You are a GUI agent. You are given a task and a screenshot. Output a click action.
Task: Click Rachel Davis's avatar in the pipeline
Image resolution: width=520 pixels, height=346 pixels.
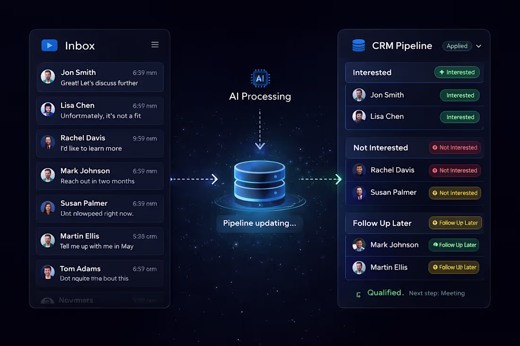[x=359, y=170]
